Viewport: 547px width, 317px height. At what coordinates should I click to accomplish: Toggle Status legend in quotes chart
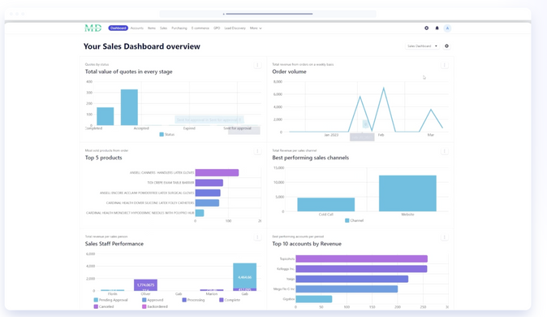[x=166, y=134]
